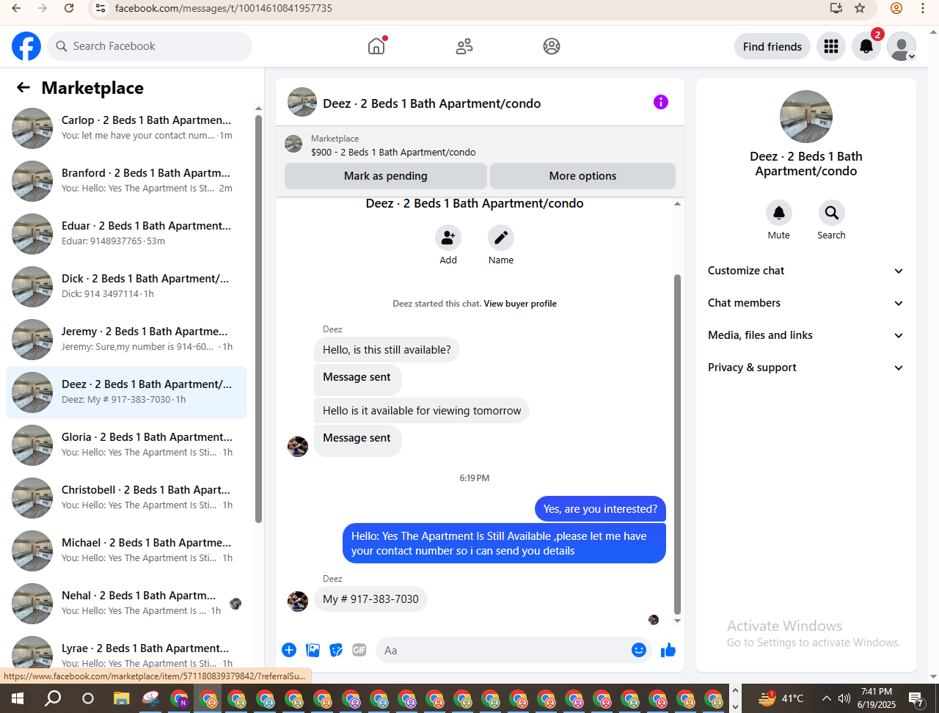Open Christobell conversation in list
This screenshot has height=713, width=939.
[x=126, y=498]
